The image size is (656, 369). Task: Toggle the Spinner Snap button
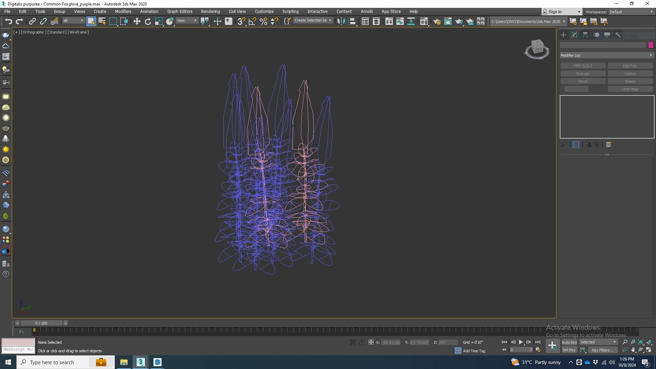coord(274,21)
